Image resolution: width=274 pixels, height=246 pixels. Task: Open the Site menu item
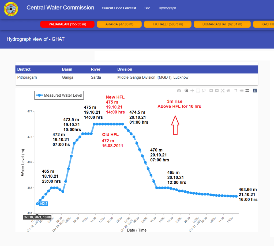[x=147, y=8]
